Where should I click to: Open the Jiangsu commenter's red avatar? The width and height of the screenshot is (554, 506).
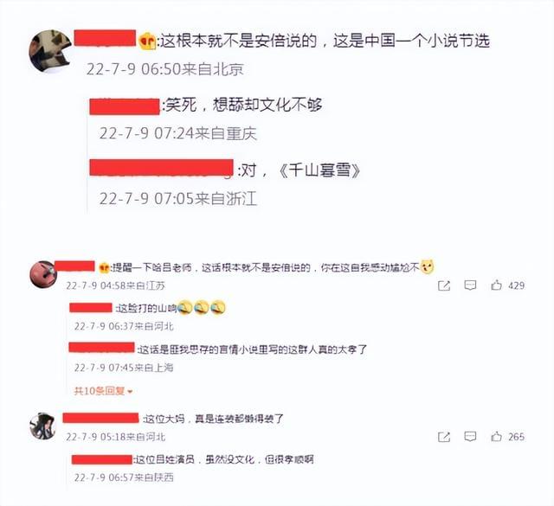pyautogui.click(x=43, y=274)
